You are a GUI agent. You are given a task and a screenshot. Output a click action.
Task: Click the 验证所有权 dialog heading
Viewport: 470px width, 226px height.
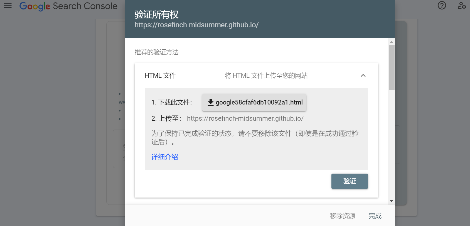[x=157, y=14]
